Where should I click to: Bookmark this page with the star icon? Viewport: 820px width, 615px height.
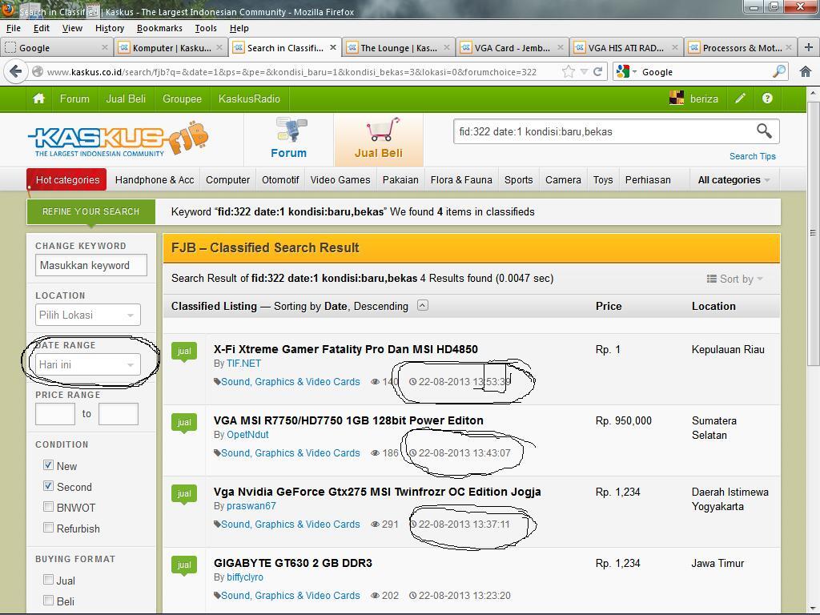568,71
